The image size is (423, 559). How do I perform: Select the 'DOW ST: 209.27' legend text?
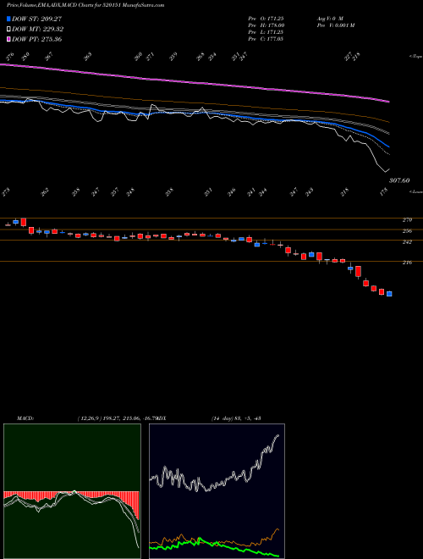(36, 19)
